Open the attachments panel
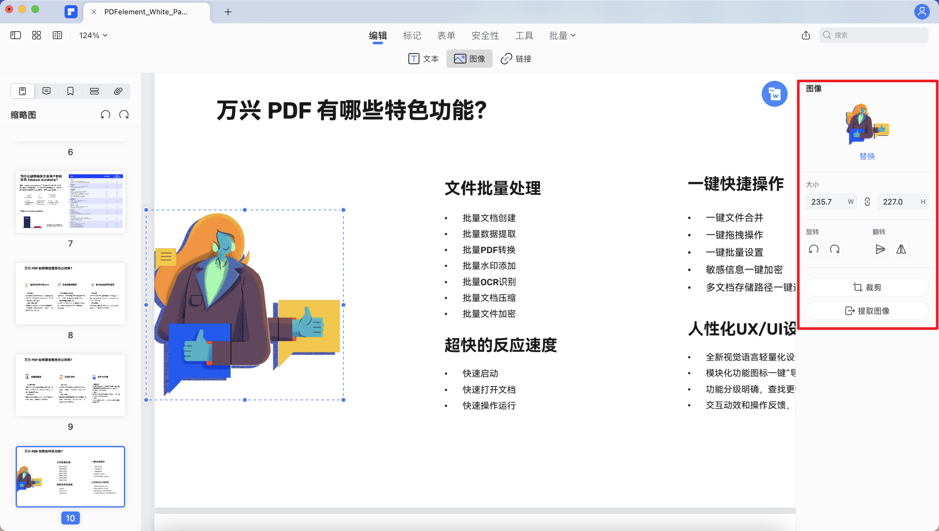 point(118,91)
